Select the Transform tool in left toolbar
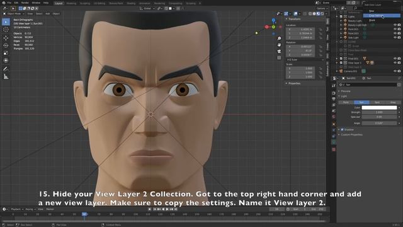Image resolution: width=403 pixels, height=227 pixels. [x=6, y=61]
